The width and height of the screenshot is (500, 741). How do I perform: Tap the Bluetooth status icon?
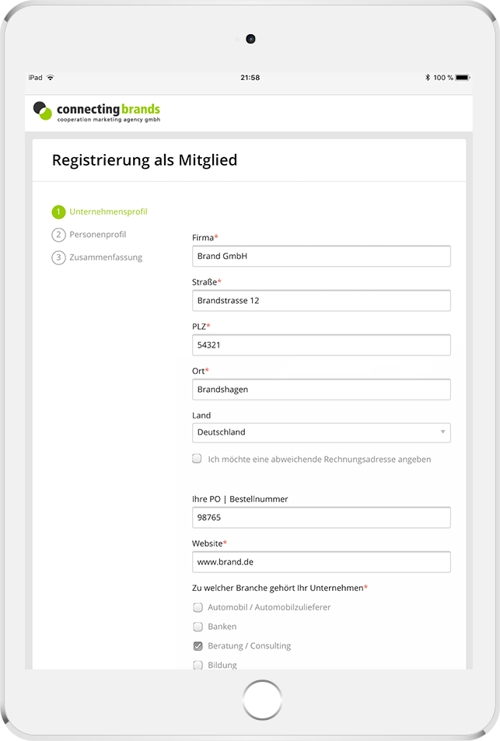(427, 78)
